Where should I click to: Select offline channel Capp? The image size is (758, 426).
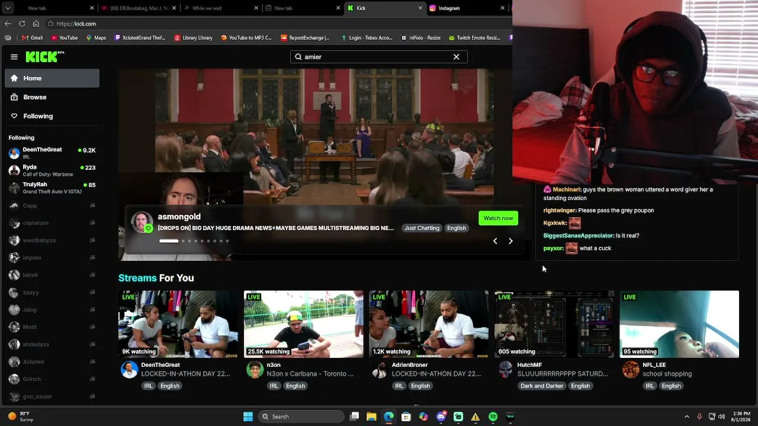point(52,205)
